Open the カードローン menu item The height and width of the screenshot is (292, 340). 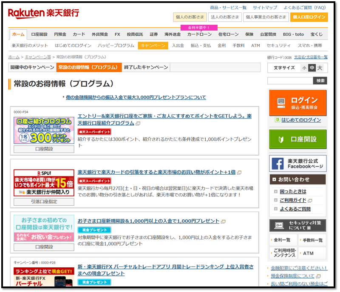(199, 34)
